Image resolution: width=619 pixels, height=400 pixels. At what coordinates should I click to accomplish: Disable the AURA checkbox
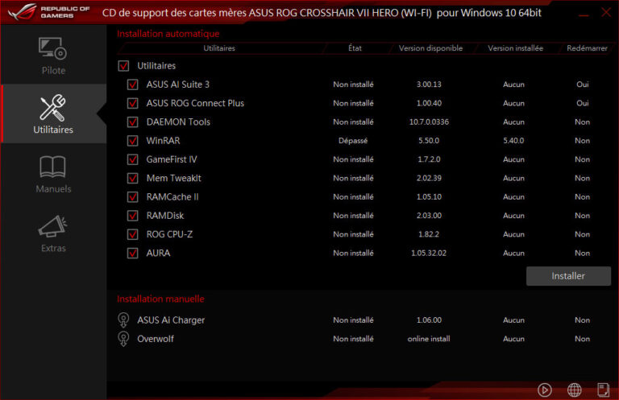[133, 254]
